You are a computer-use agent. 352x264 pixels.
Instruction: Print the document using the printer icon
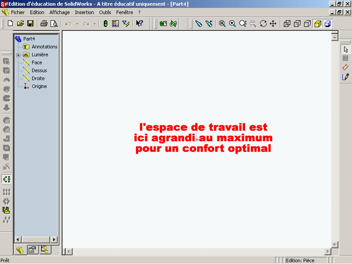coord(44,23)
